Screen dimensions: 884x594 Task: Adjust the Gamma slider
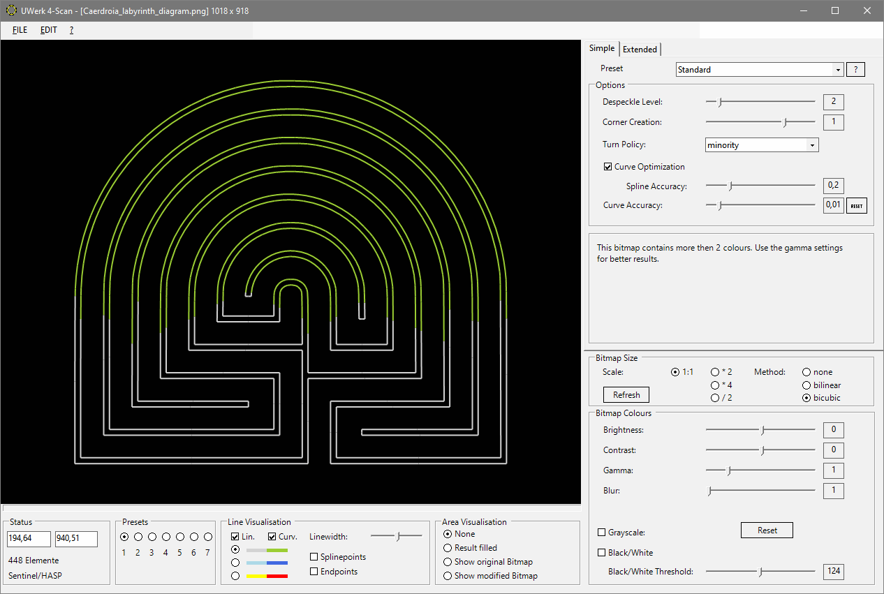(x=760, y=470)
